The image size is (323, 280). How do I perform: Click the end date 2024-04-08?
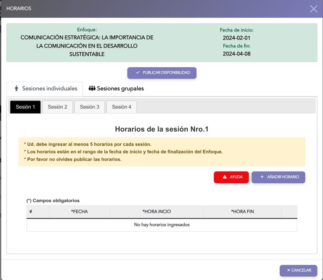pyautogui.click(x=236, y=54)
